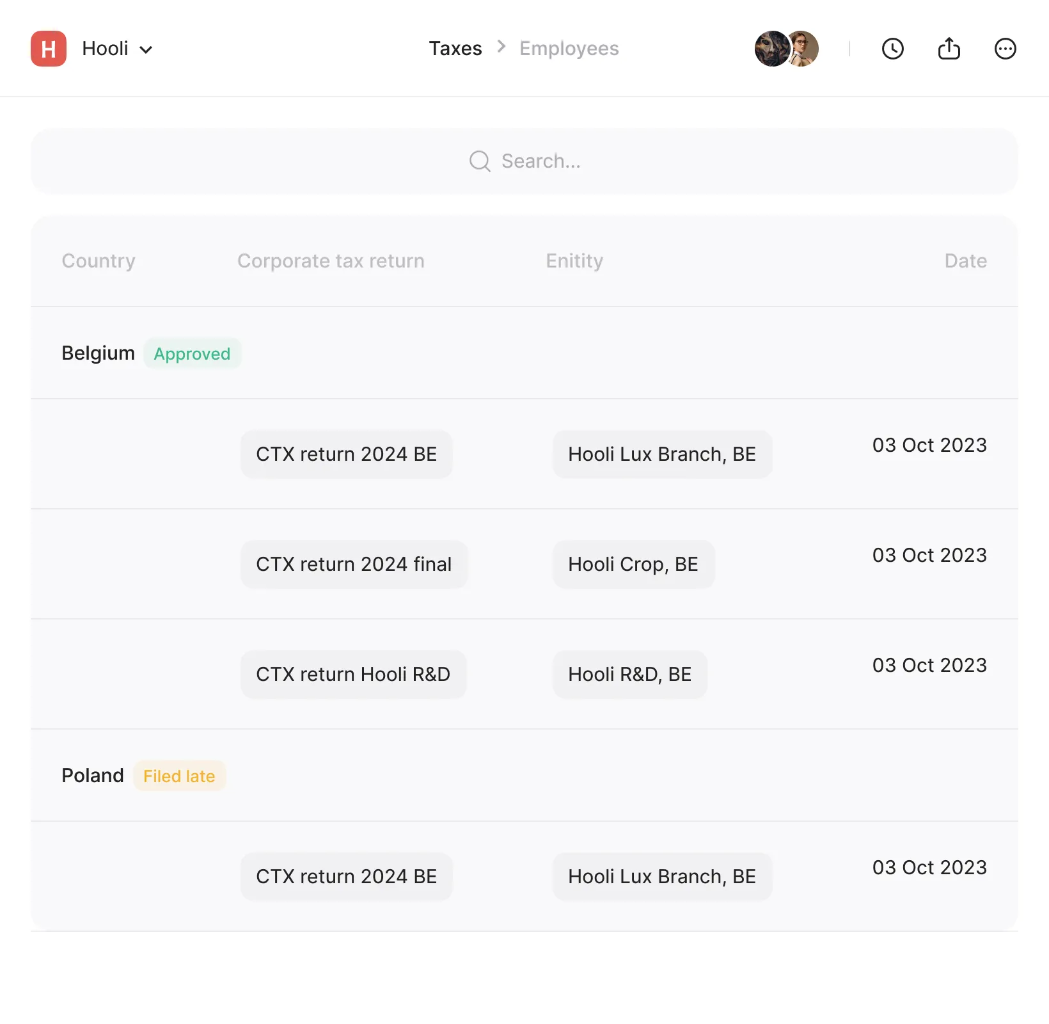This screenshot has width=1049, height=1024.
Task: Open the CTX return 2024 final chip
Action: tap(354, 564)
